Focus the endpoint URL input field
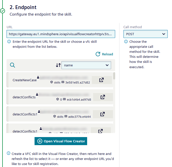 tap(61, 34)
